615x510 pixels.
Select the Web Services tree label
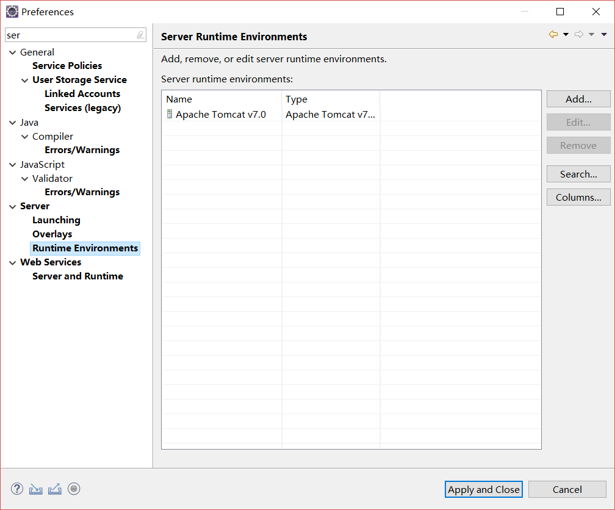pos(51,262)
